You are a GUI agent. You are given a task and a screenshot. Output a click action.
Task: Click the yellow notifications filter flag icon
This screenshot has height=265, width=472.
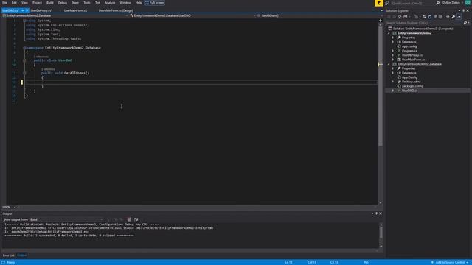pyautogui.click(x=378, y=3)
